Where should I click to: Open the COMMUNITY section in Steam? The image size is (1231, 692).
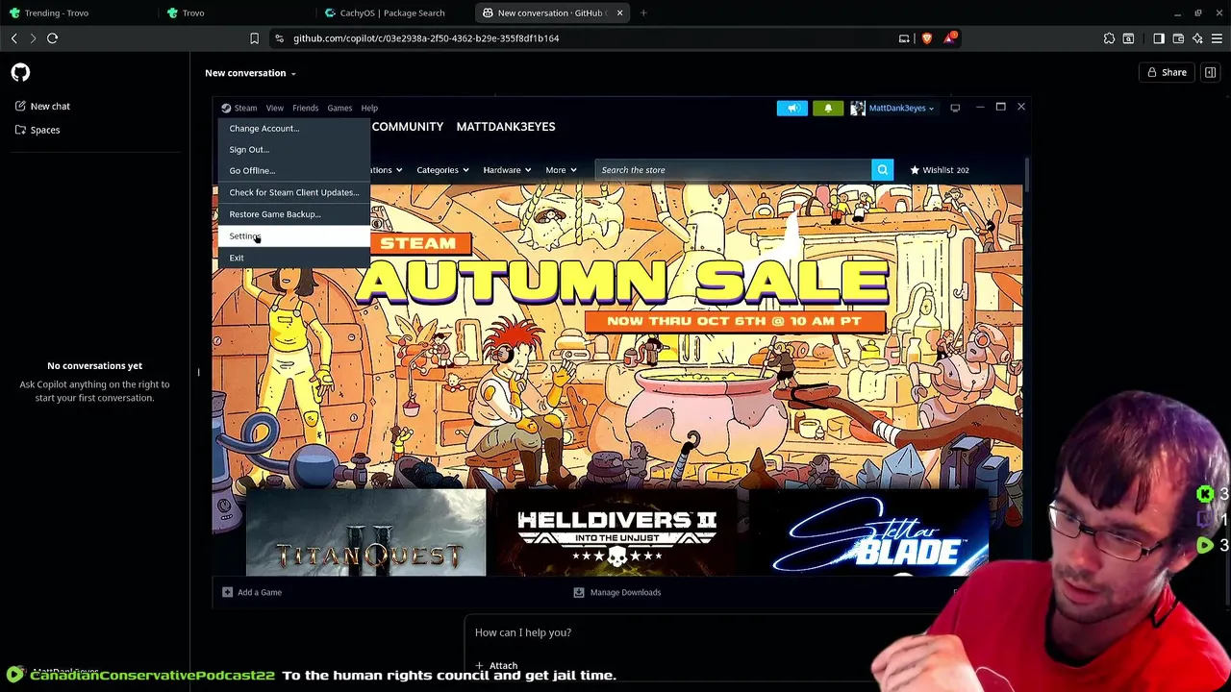point(407,126)
